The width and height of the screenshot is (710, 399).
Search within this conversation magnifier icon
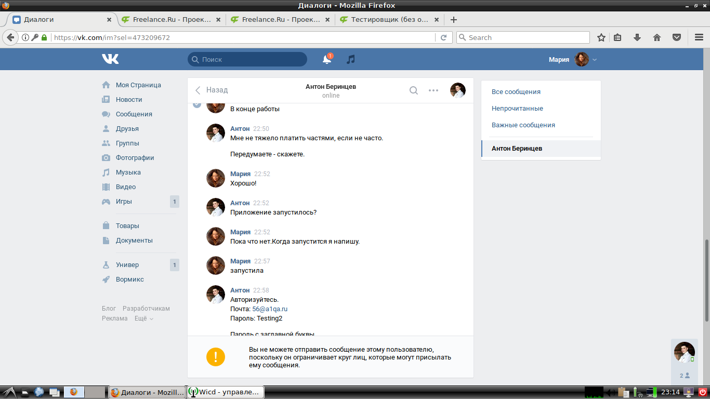414,90
